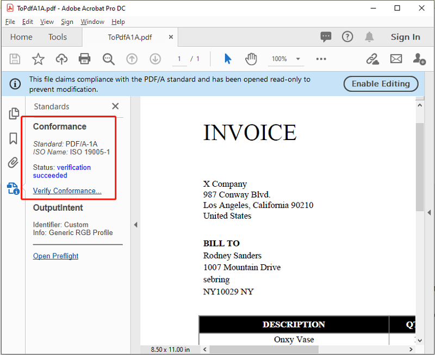The height and width of the screenshot is (355, 435).
Task: Collapse the left navigation pane arrow
Action: click(x=135, y=224)
